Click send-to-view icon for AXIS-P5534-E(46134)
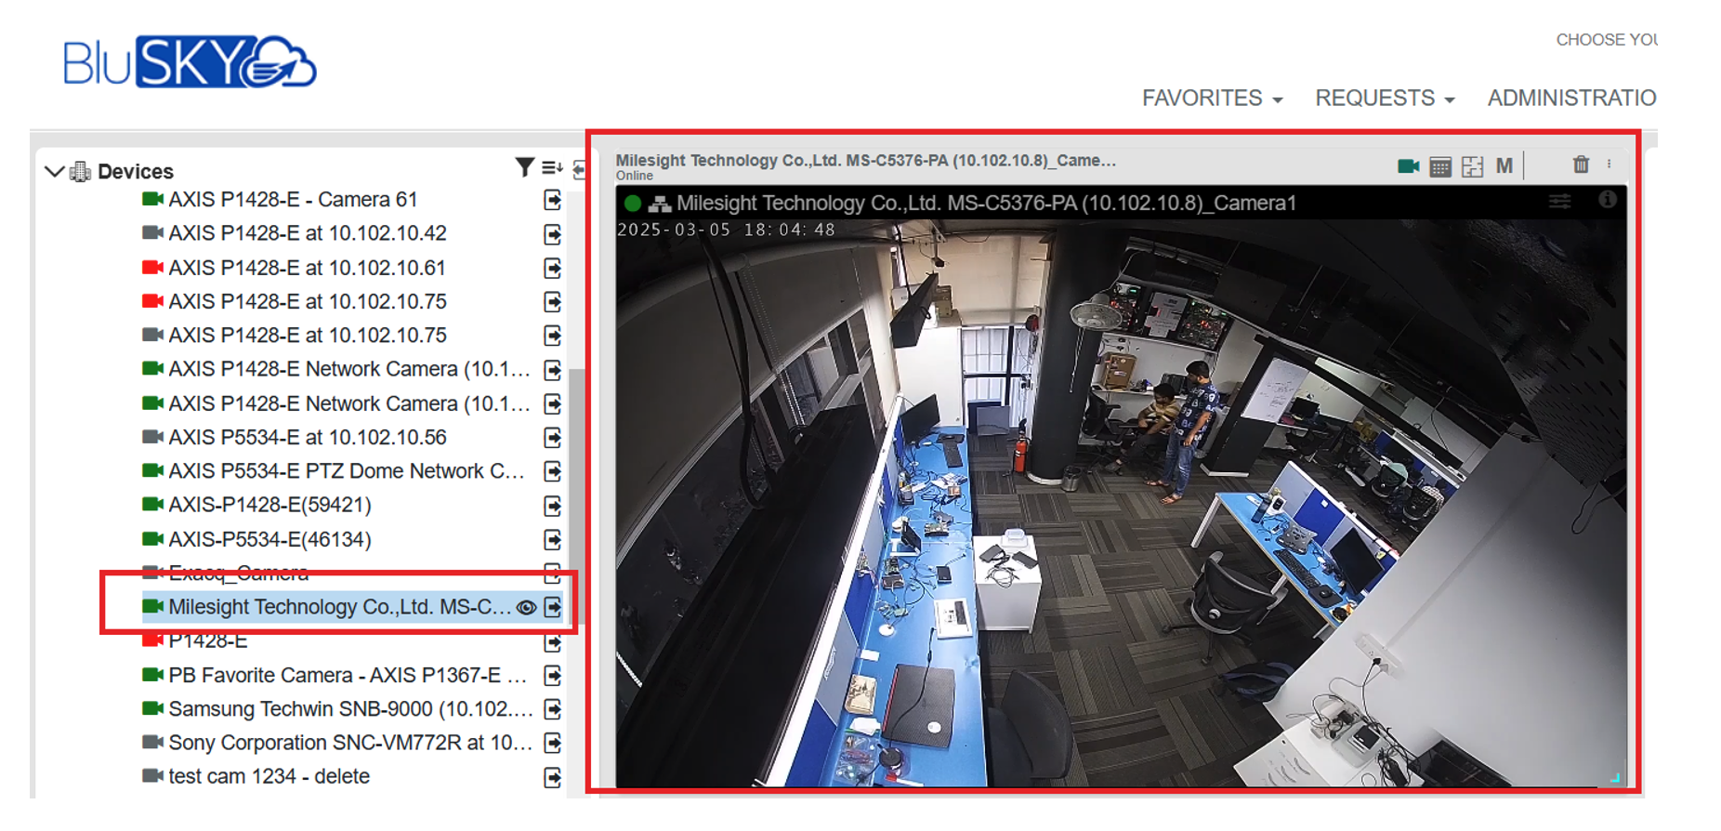 [553, 539]
